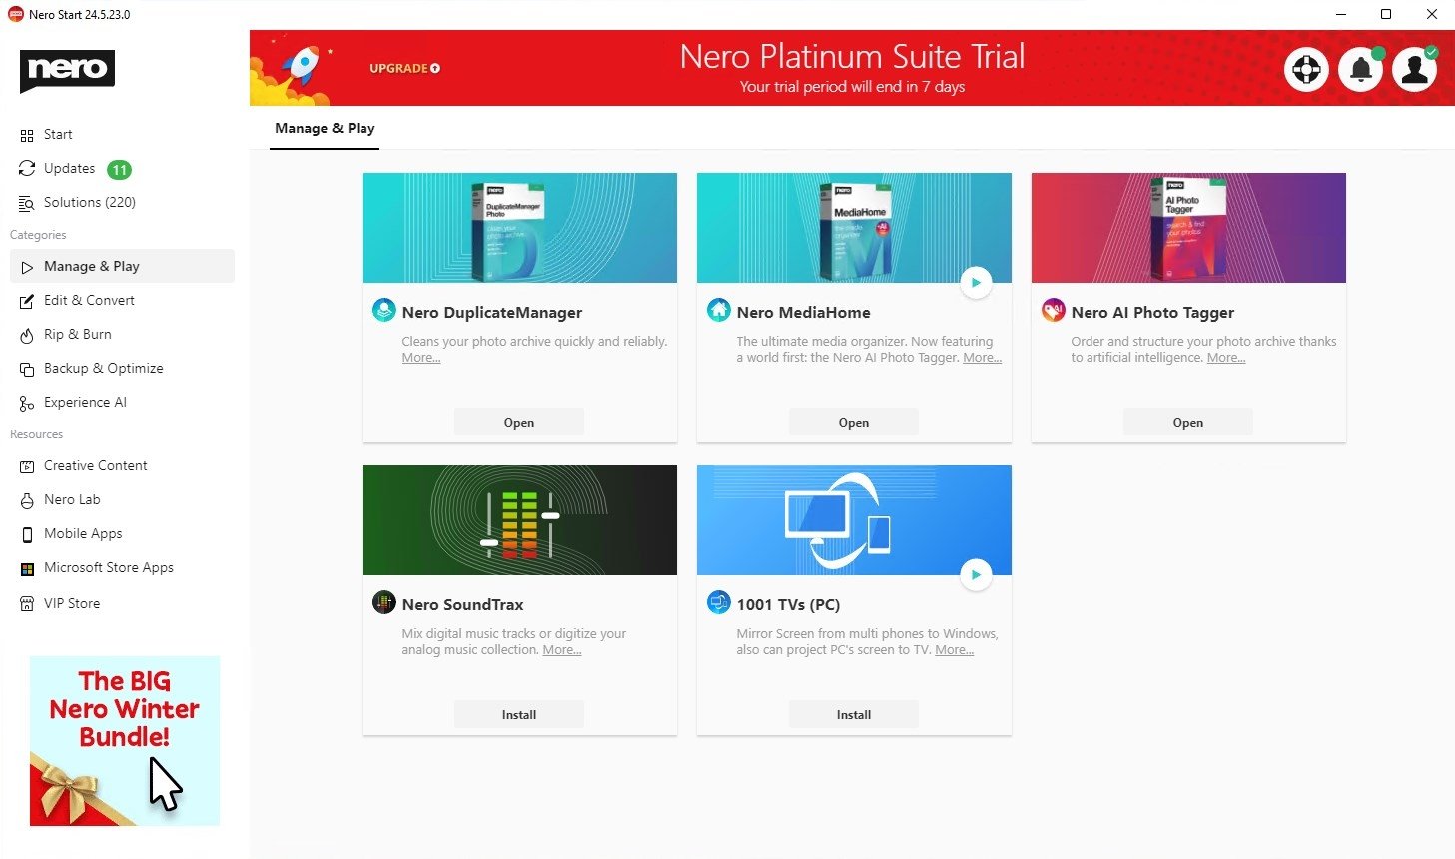Screen dimensions: 1455x859
Task: Open the user account profile icon
Action: click(1414, 69)
